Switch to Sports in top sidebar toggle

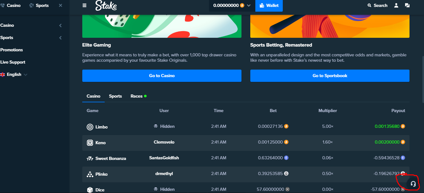[x=39, y=5]
